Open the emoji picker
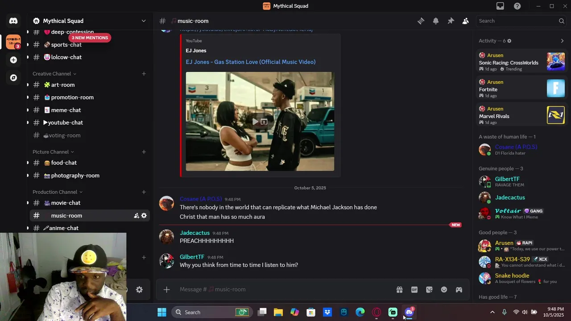 point(444,289)
